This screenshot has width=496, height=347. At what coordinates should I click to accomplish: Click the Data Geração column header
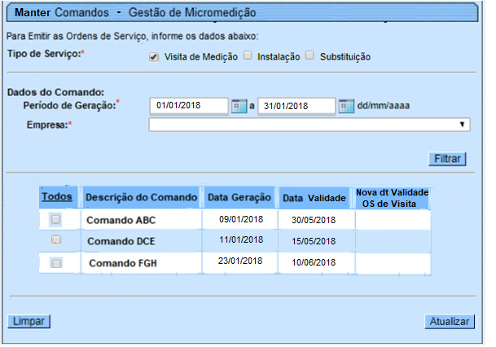coord(239,197)
